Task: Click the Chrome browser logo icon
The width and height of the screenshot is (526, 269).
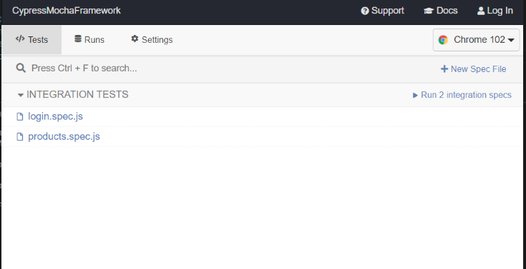Action: click(443, 40)
